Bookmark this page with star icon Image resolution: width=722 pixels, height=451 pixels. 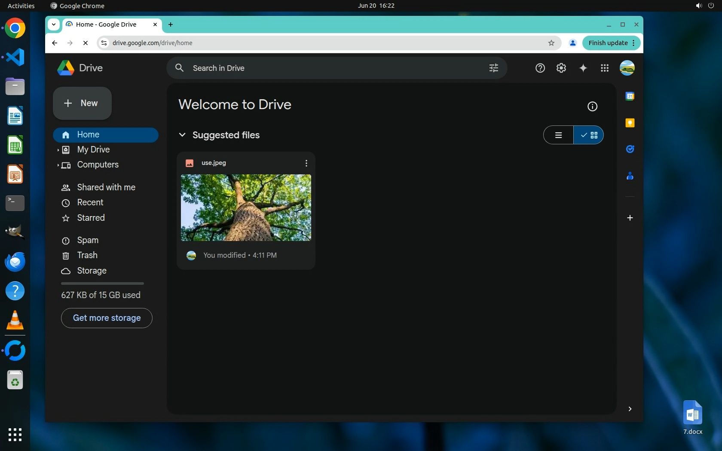(551, 43)
